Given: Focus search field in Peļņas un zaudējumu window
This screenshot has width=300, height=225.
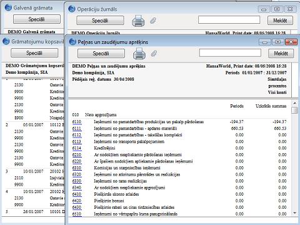Looking at the screenshot, I should 230,52.
